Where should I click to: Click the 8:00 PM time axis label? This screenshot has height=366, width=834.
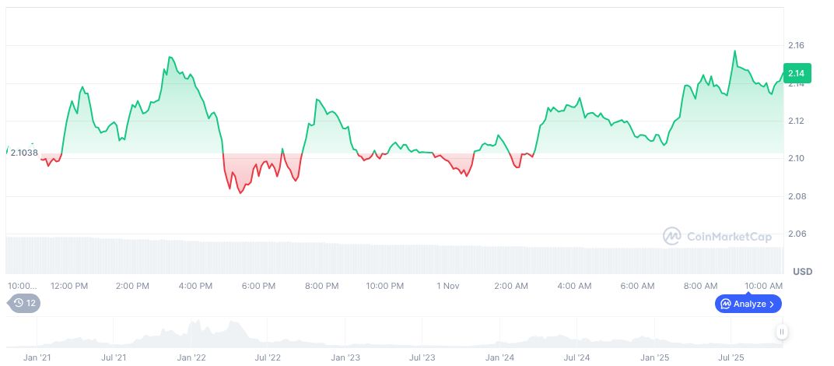point(321,286)
